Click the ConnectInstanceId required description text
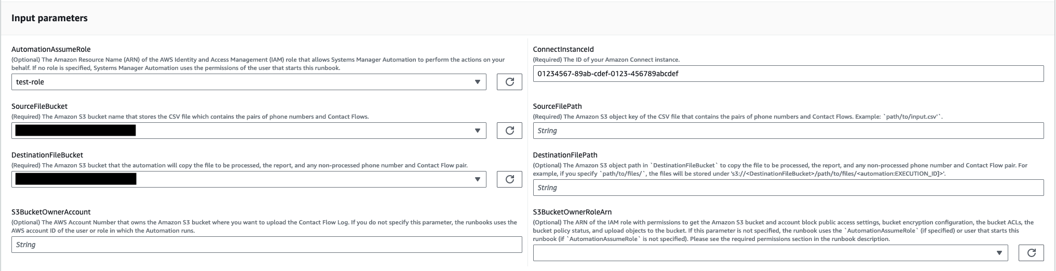The image size is (1056, 271). (606, 60)
